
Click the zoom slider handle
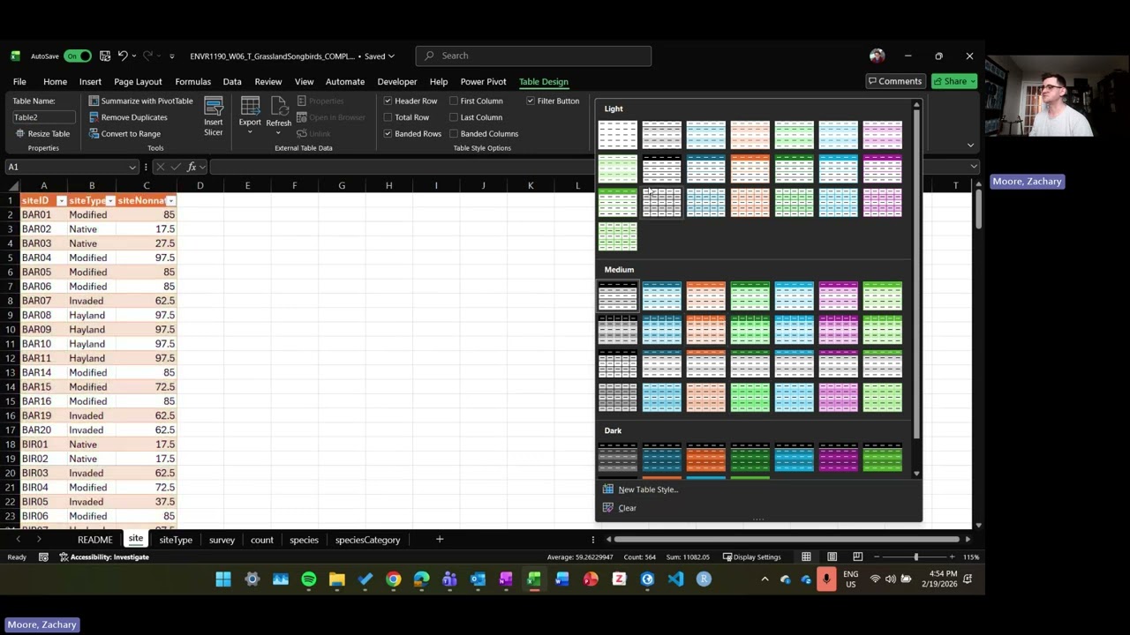(915, 557)
